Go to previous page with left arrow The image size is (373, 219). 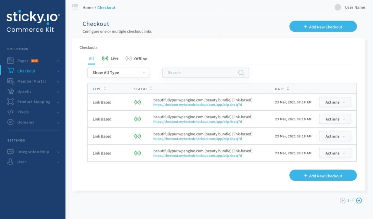(x=343, y=200)
